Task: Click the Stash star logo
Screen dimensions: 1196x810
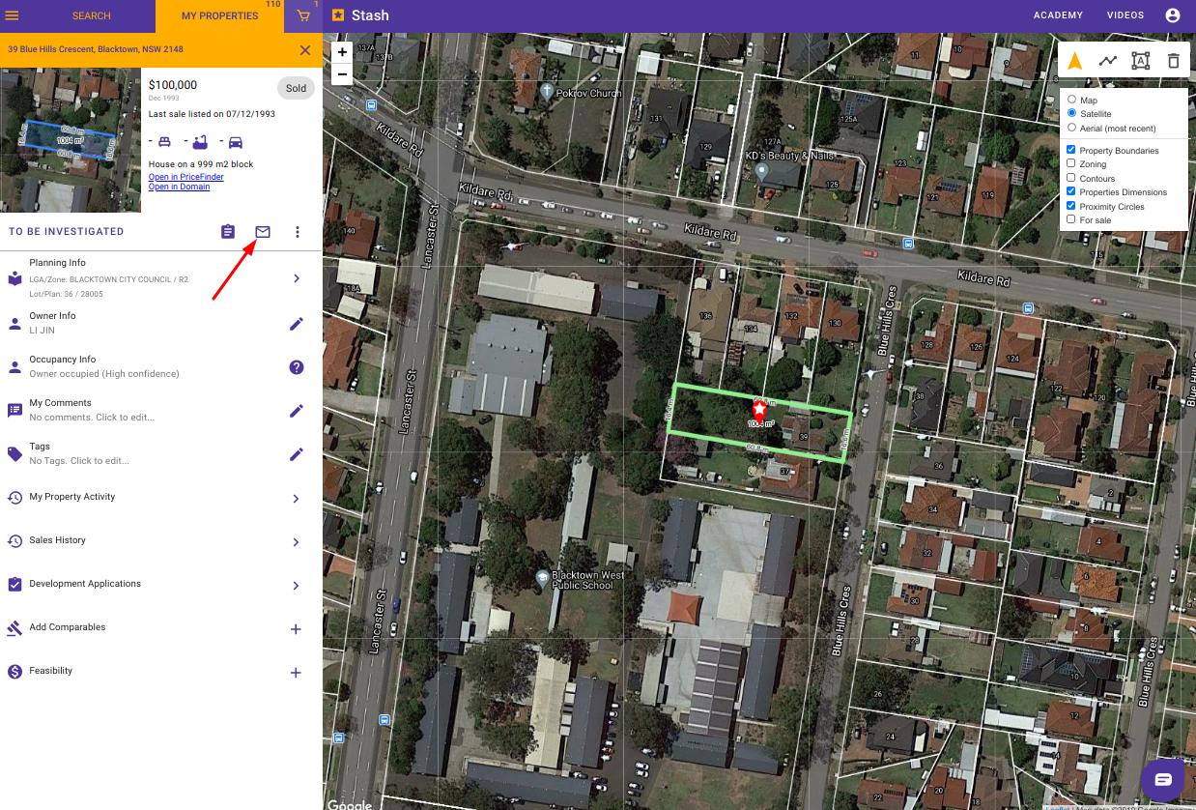Action: [x=338, y=15]
